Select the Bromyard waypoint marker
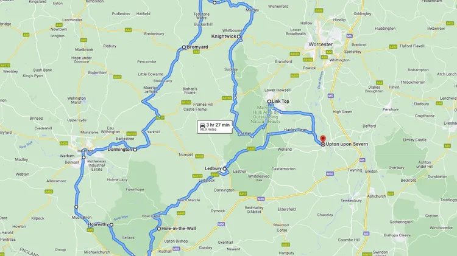The width and height of the screenshot is (457, 256). coord(184,47)
